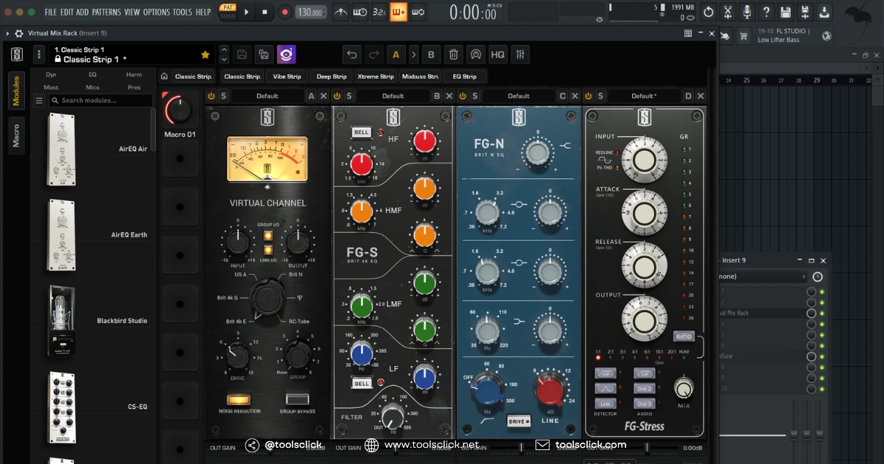Click the RATIO button on FG-Stress
The height and width of the screenshot is (464, 884).
tap(684, 337)
